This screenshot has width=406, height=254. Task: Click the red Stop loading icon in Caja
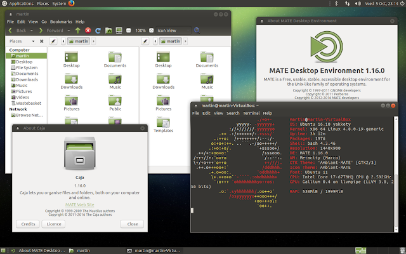pos(88,30)
